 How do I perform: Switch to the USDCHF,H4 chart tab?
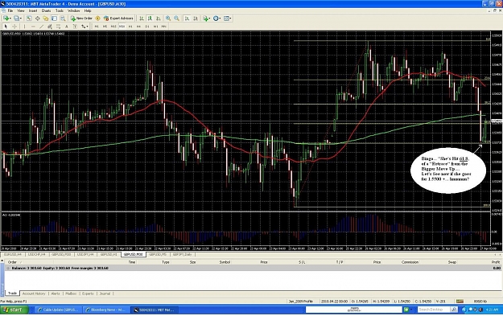[36, 254]
